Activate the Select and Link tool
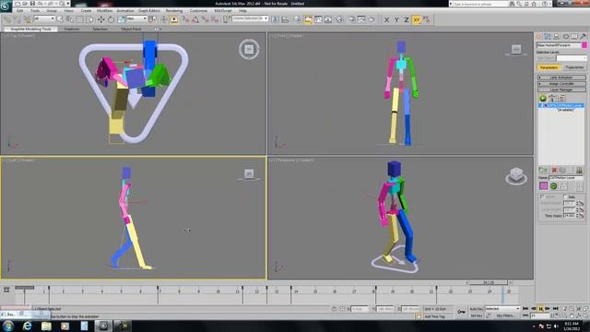This screenshot has height=332, width=590. click(x=7, y=19)
